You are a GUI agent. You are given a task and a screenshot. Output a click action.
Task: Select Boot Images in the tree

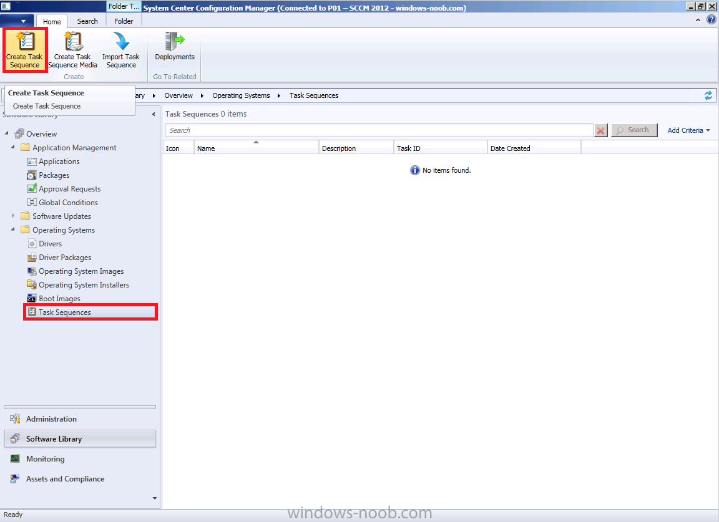pos(60,299)
